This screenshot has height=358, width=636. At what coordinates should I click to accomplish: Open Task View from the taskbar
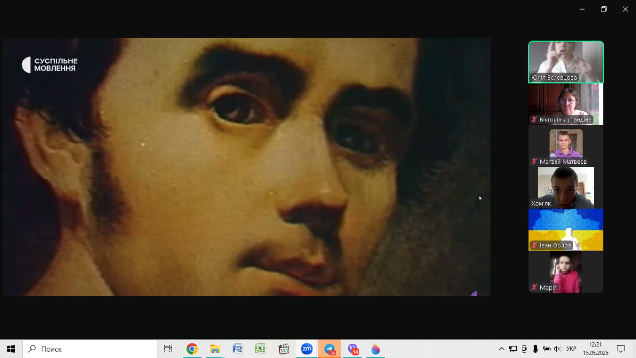168,349
